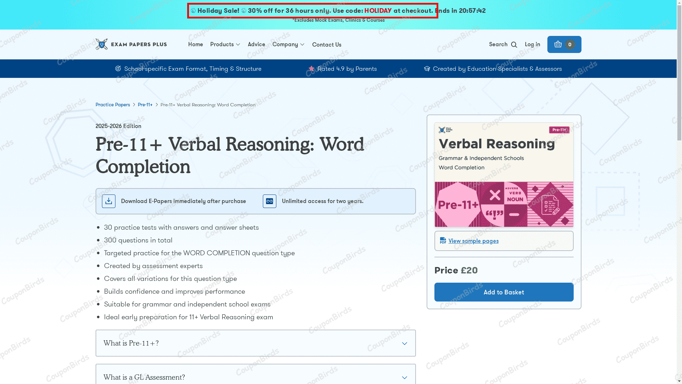This screenshot has width=682, height=384.
Task: Click the Verbal Reasoning product cover image
Action: (503, 175)
